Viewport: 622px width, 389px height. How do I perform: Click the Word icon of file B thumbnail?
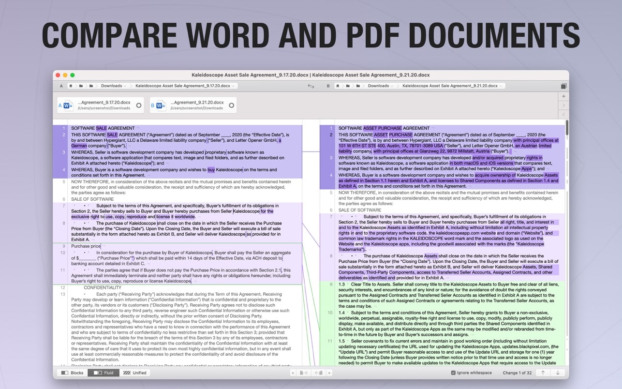click(x=159, y=105)
